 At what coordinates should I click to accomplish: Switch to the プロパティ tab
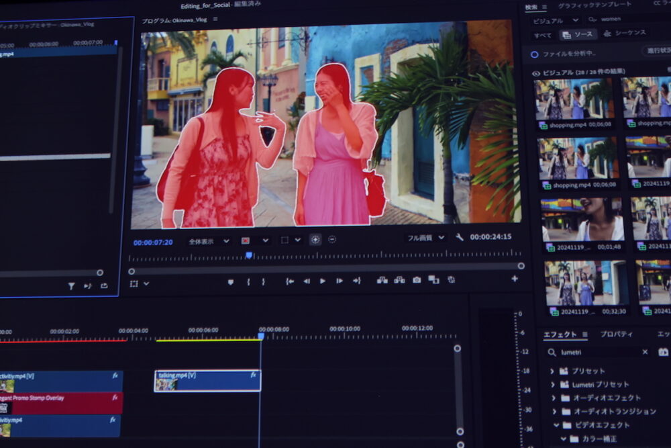tap(616, 334)
